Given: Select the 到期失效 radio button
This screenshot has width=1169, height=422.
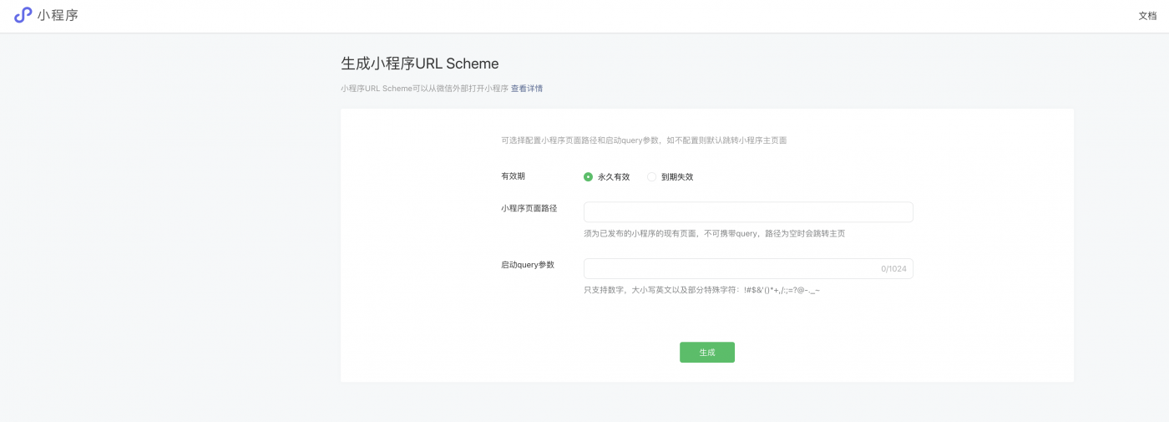Looking at the screenshot, I should (x=652, y=177).
